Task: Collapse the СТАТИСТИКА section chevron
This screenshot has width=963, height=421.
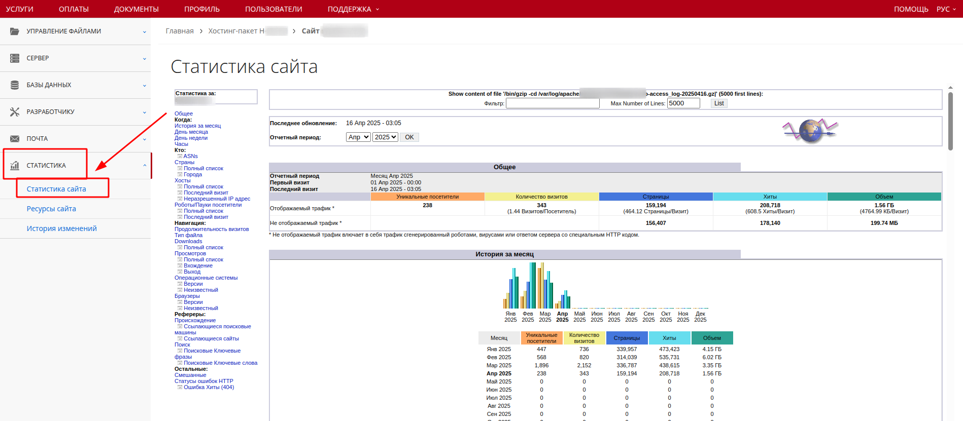Action: 145,165
